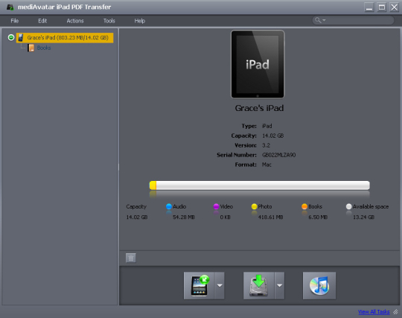Click the Serial Number value GB022MLZA90
Viewport: 402px width, 318px height.
pos(278,155)
